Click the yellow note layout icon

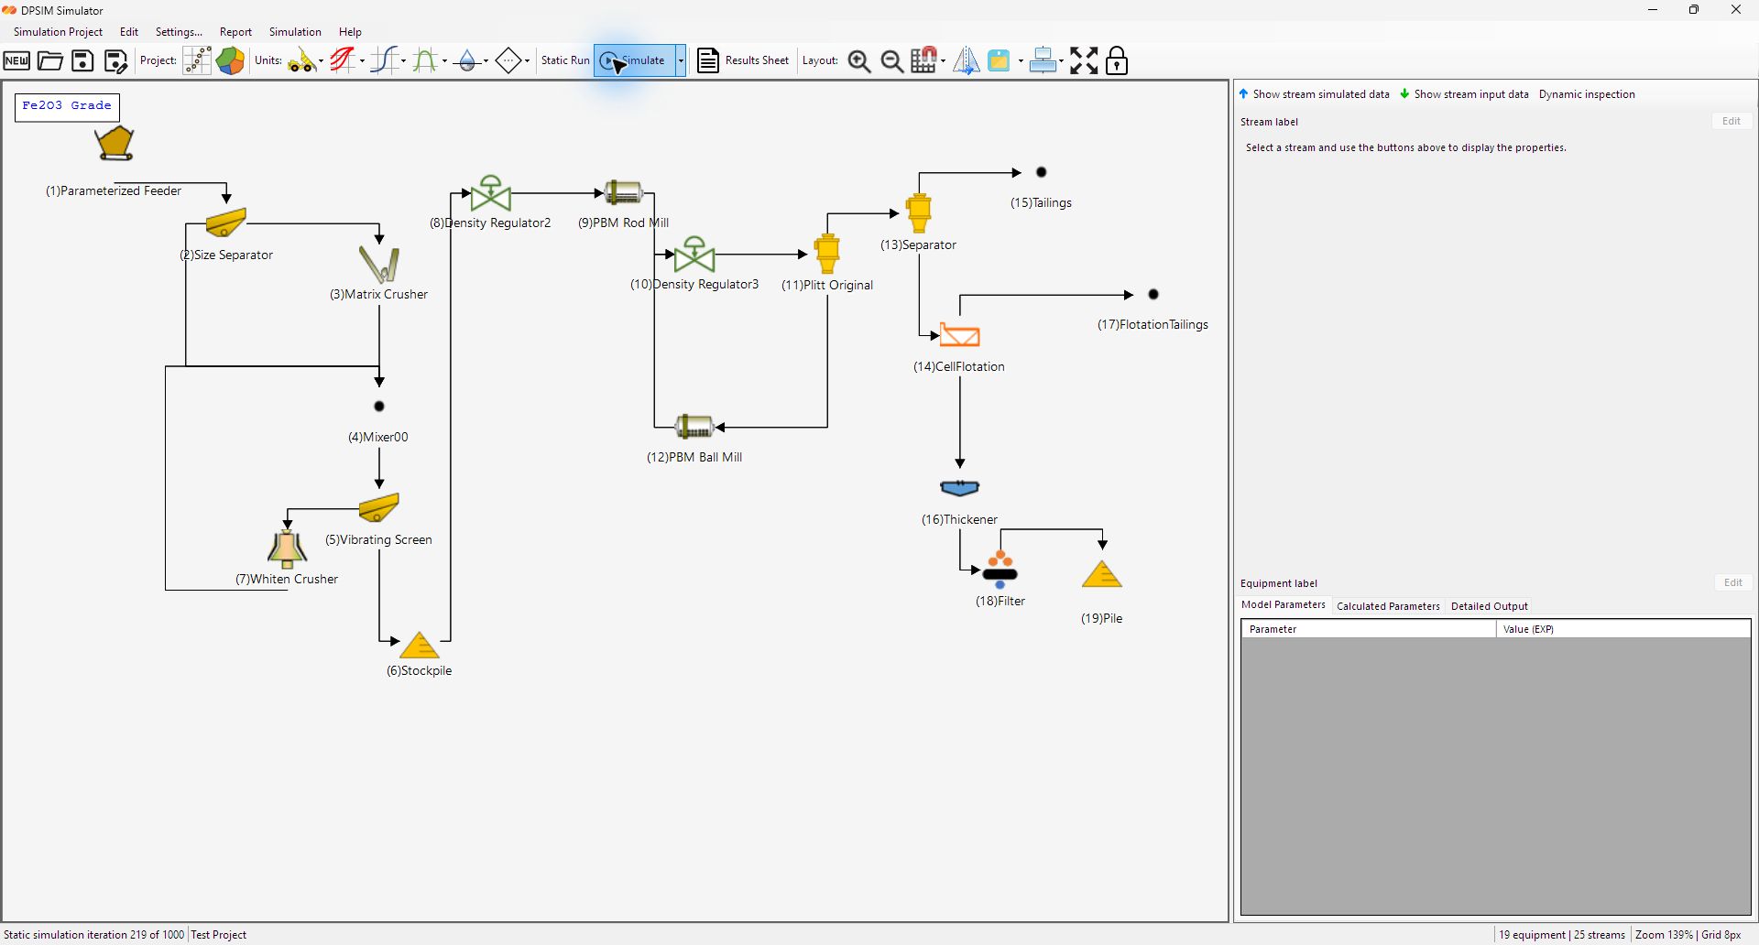click(x=999, y=61)
